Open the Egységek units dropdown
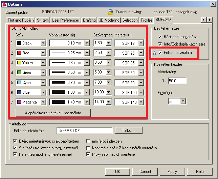 (x=183, y=101)
